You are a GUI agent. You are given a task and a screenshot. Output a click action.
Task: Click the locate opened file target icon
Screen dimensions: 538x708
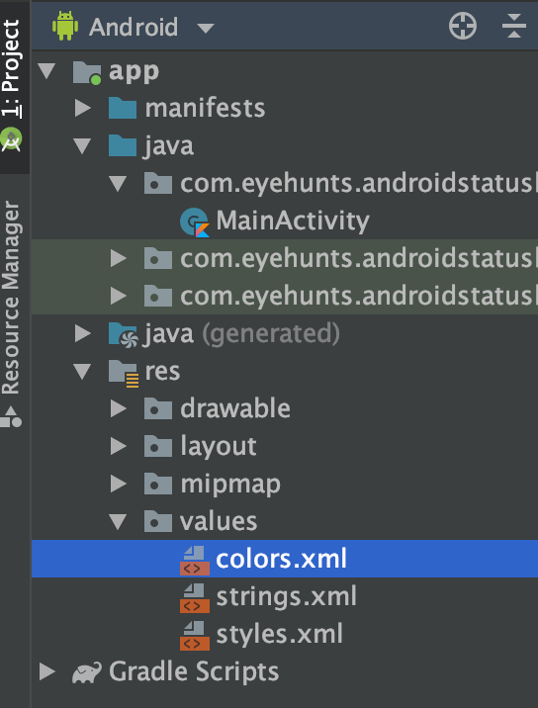463,26
